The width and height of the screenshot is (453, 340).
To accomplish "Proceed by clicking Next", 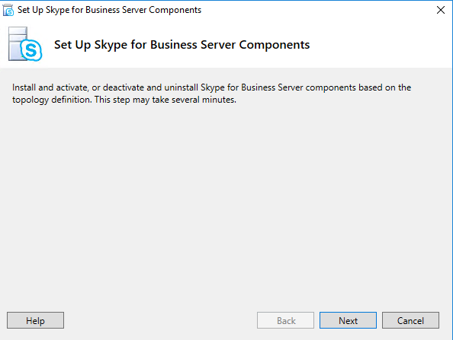I will pyautogui.click(x=348, y=320).
